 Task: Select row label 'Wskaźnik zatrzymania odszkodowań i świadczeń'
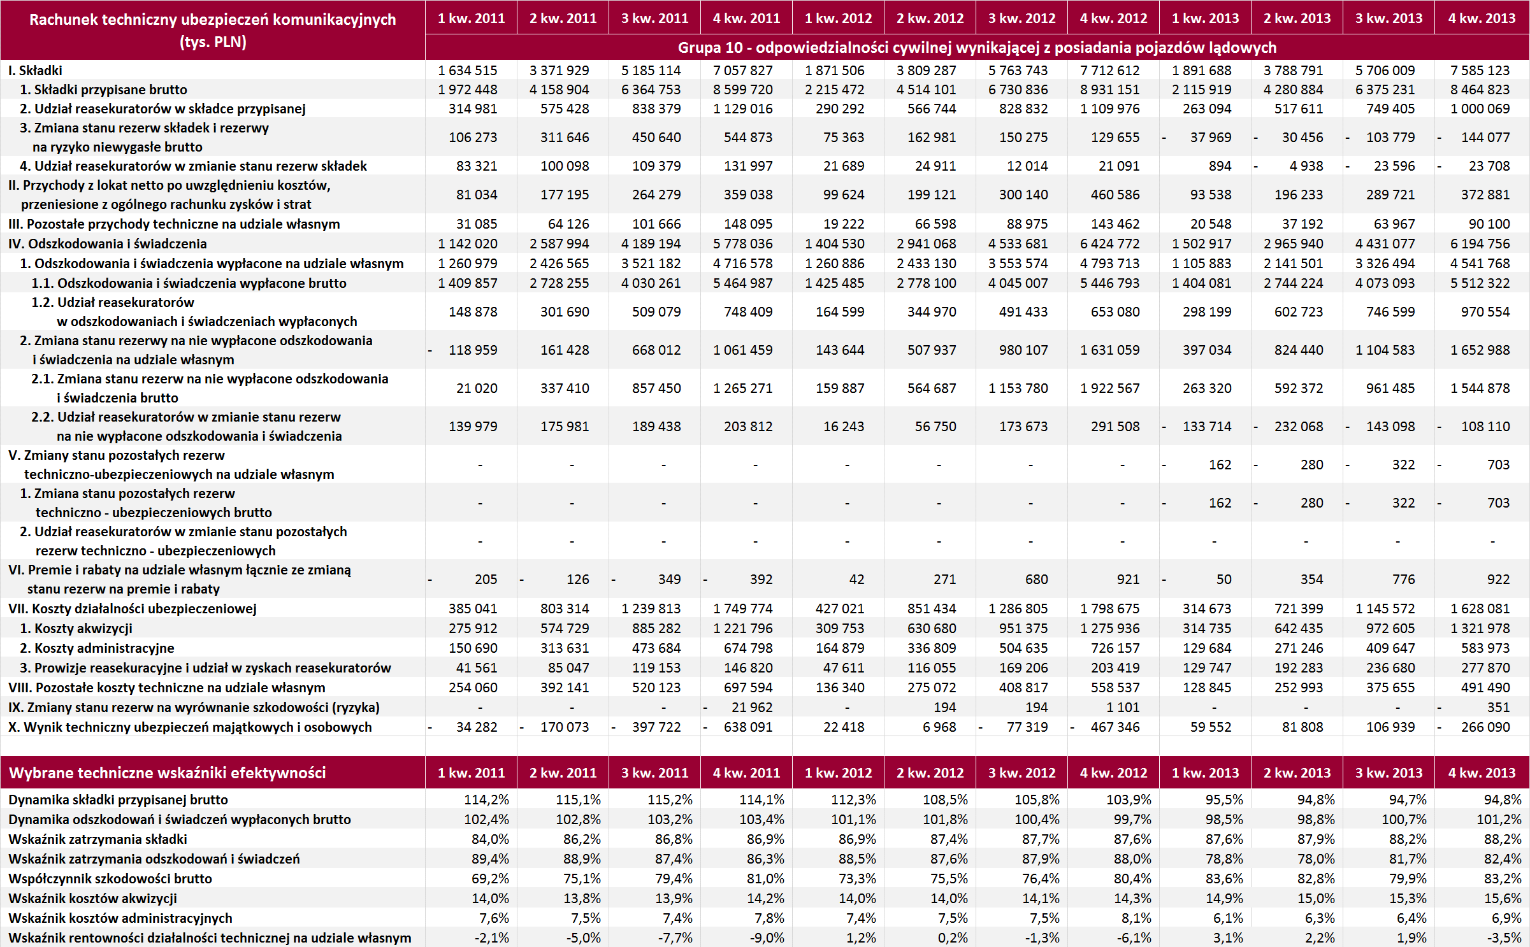tap(154, 859)
